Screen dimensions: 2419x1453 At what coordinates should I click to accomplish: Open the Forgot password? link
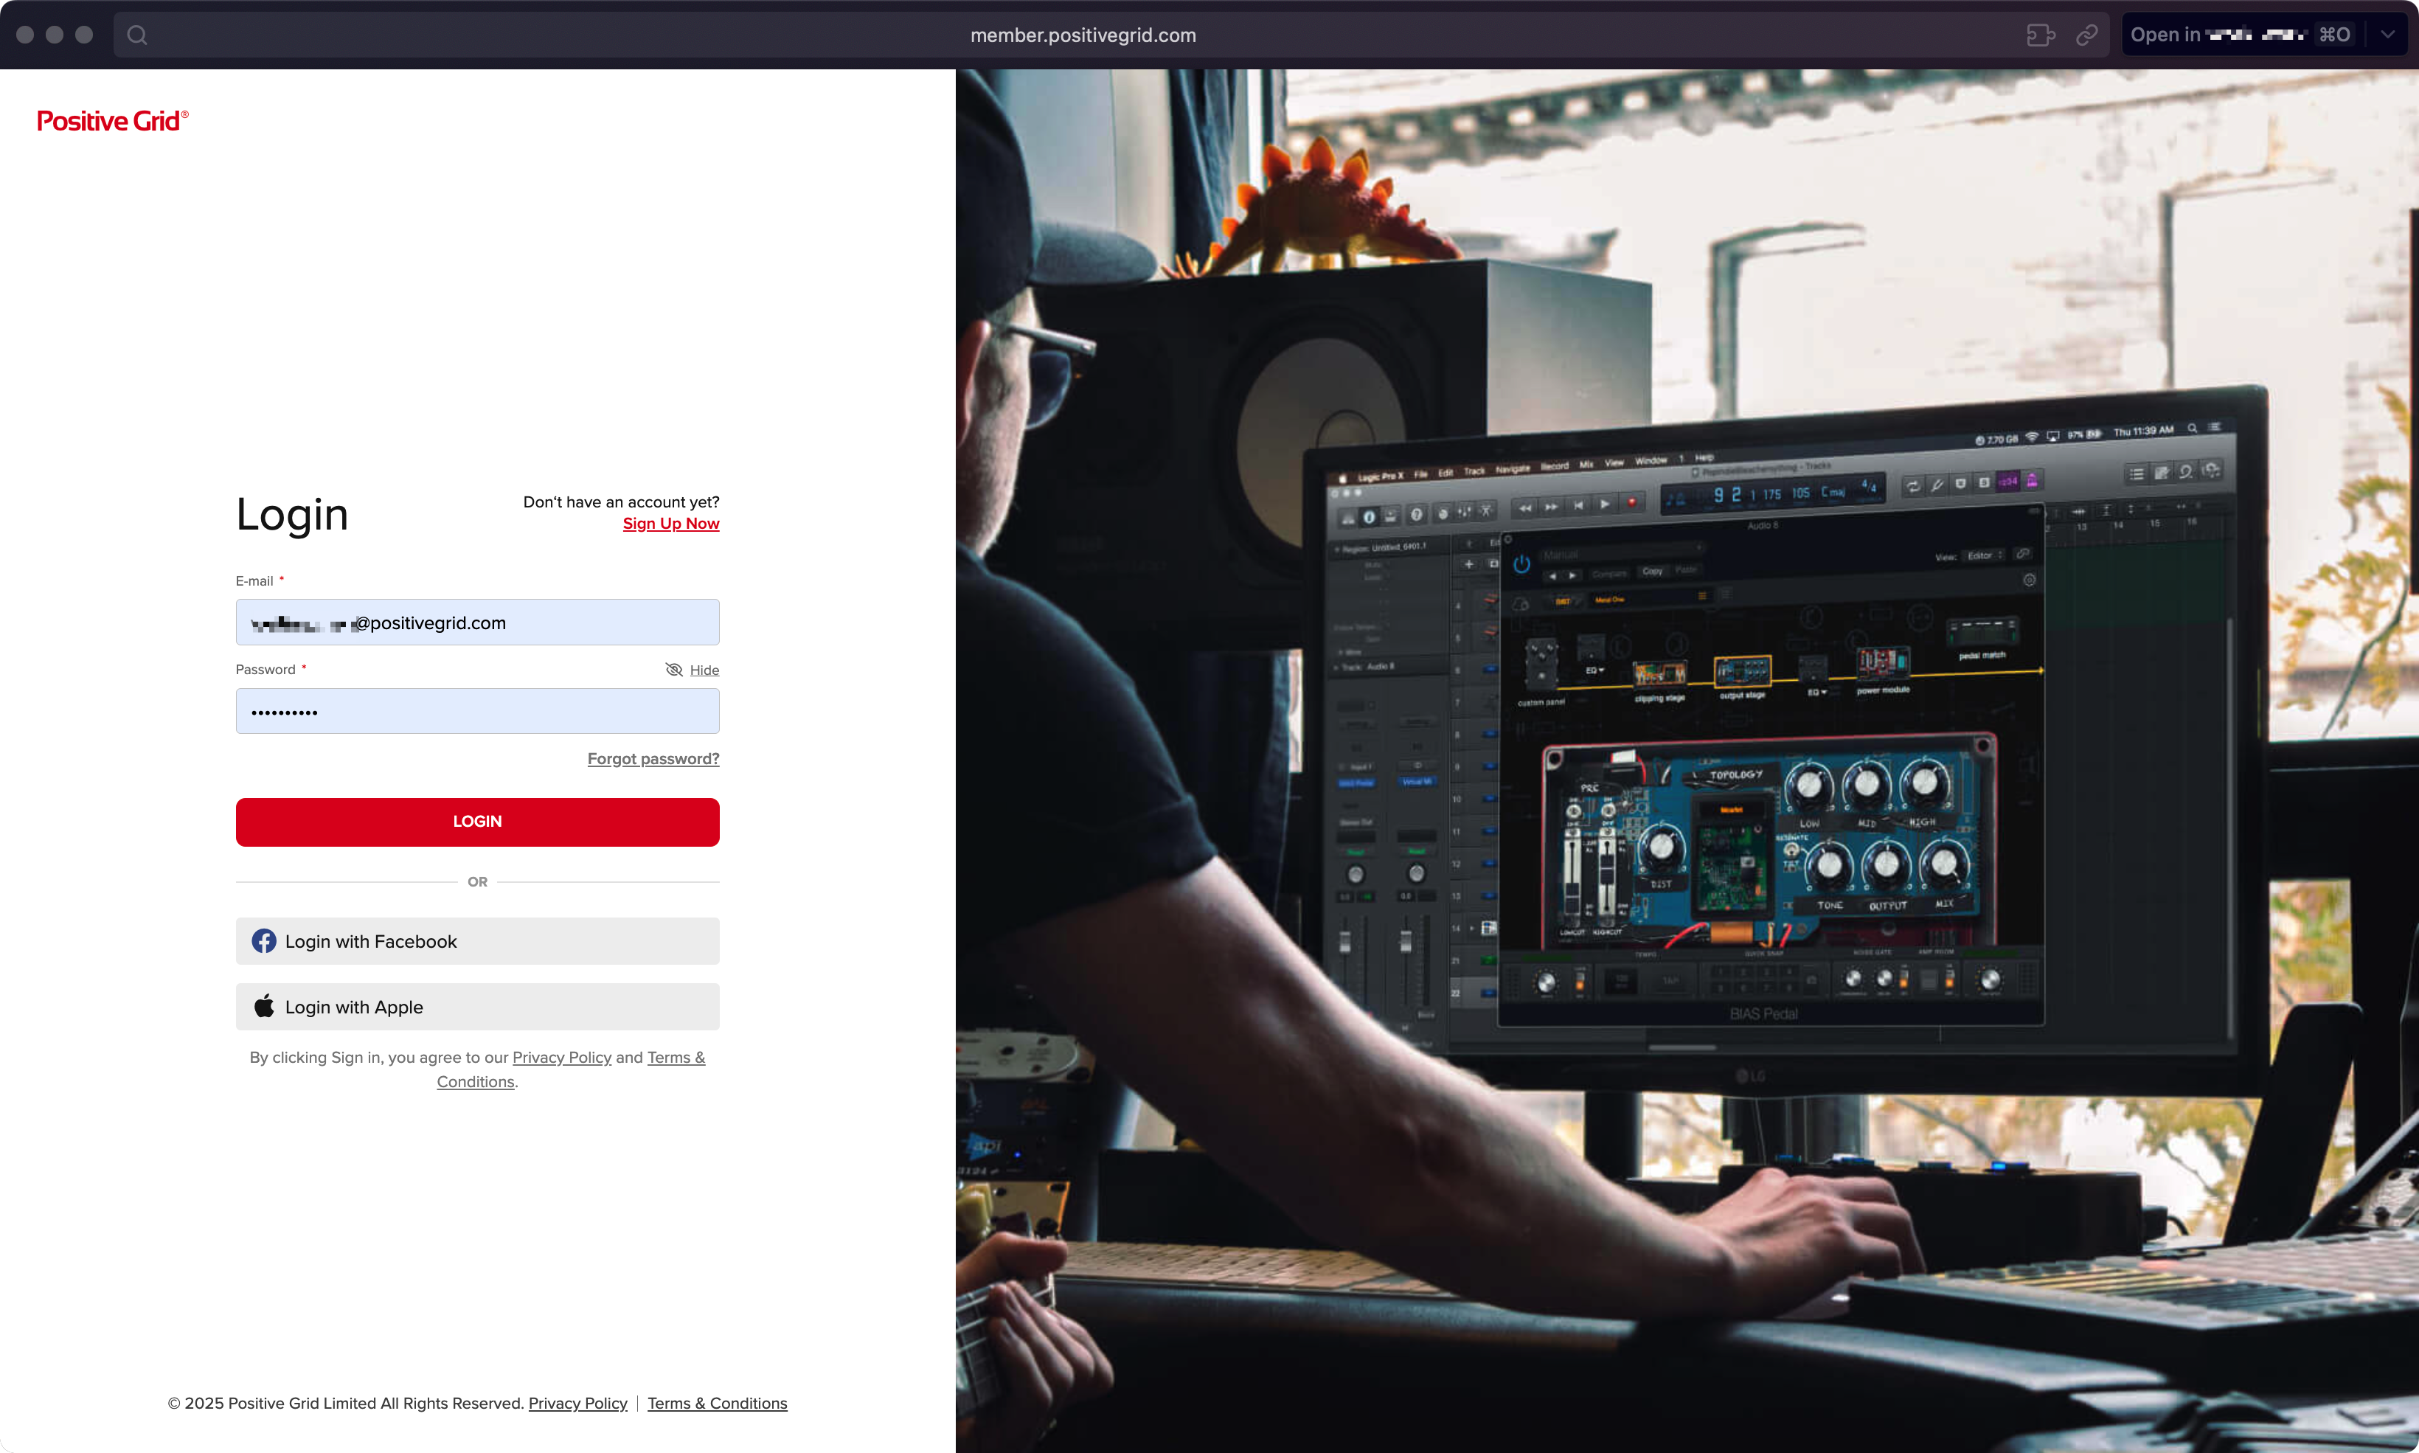pos(653,759)
